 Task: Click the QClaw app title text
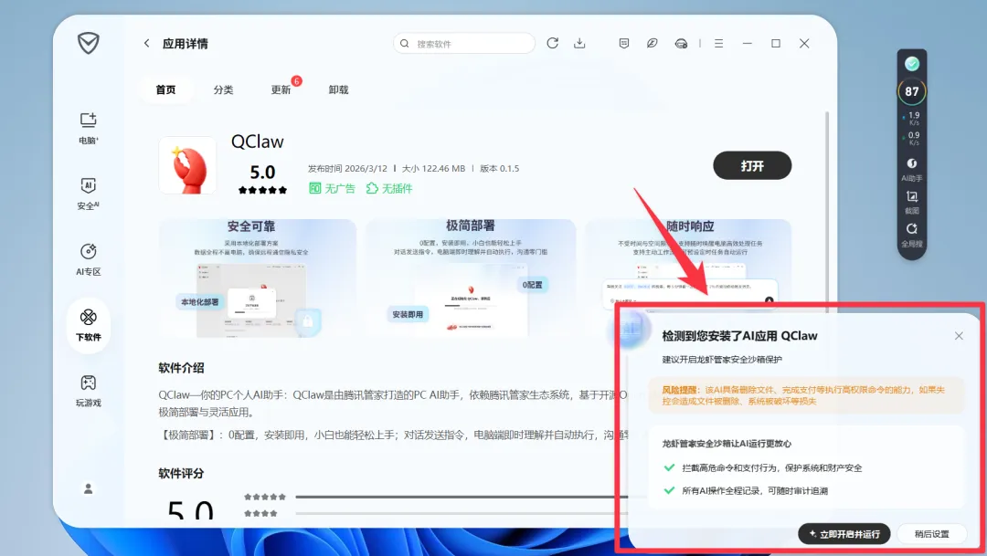258,142
